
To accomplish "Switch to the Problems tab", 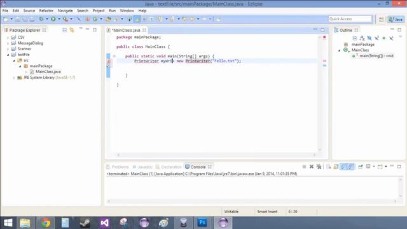I will (x=117, y=167).
